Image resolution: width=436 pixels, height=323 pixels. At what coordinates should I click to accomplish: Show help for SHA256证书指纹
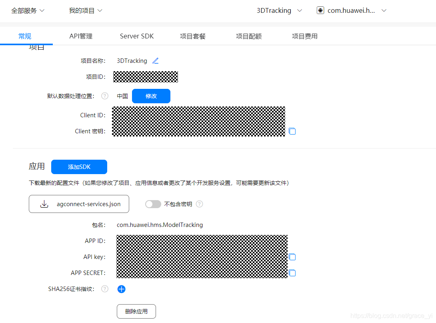[x=104, y=289]
